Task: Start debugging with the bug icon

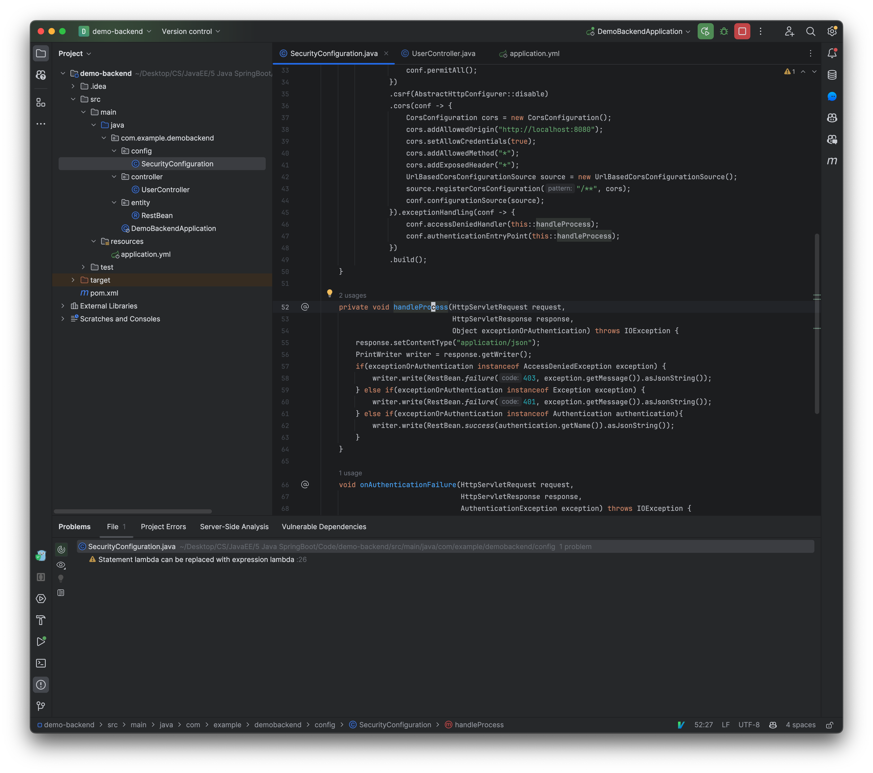Action: pyautogui.click(x=724, y=31)
